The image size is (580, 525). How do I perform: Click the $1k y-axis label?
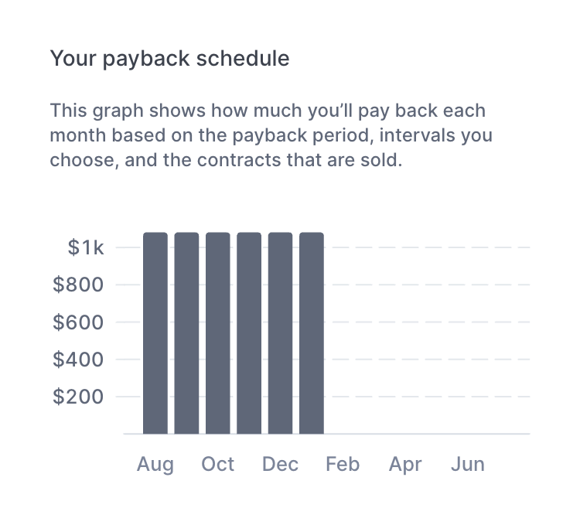pos(85,247)
